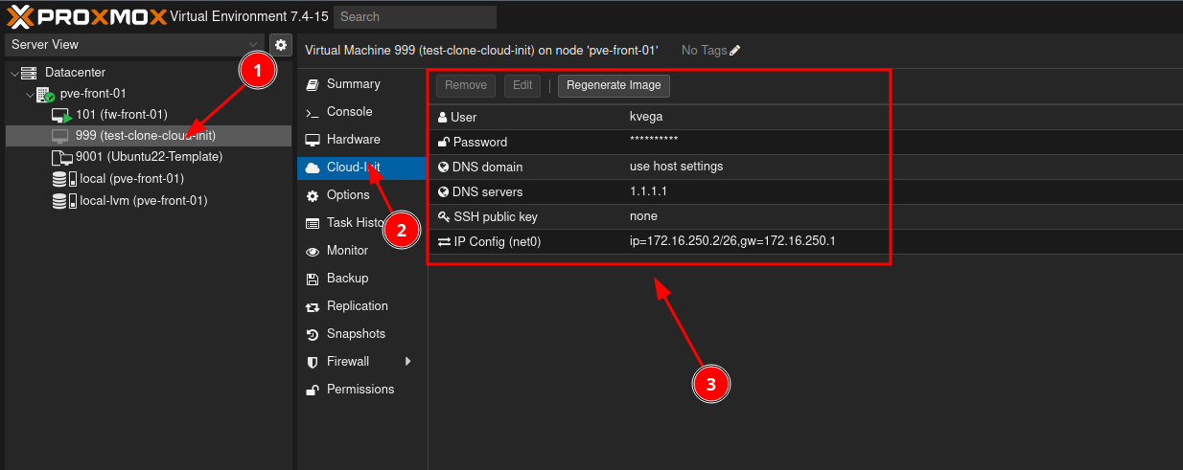Click the Edit button
Screen dimensions: 1183x470
[522, 85]
